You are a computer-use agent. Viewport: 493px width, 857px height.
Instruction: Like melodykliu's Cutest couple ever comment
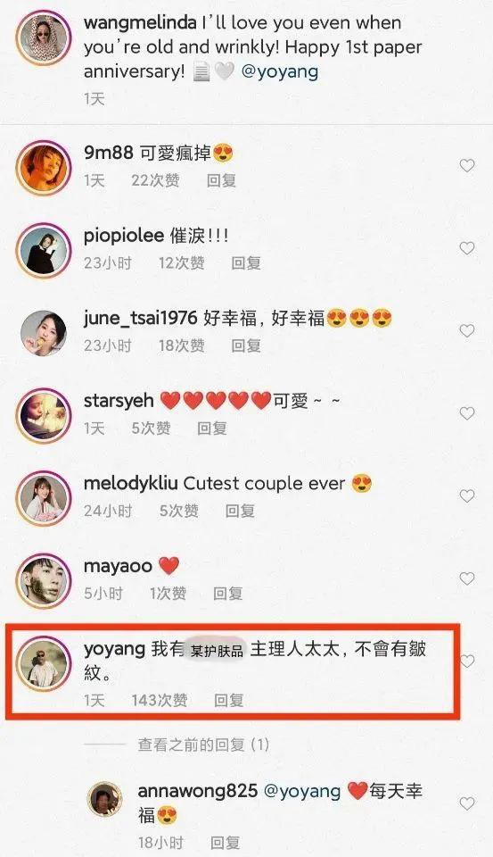(x=467, y=496)
